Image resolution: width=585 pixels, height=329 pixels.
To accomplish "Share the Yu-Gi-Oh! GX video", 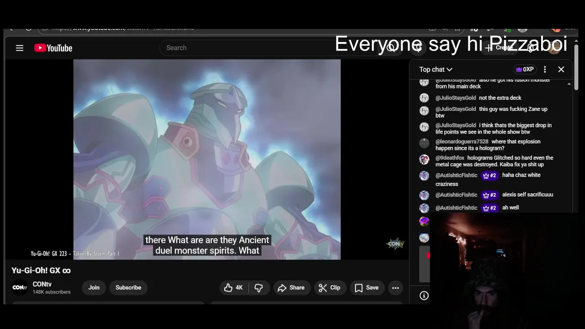I will 291,287.
